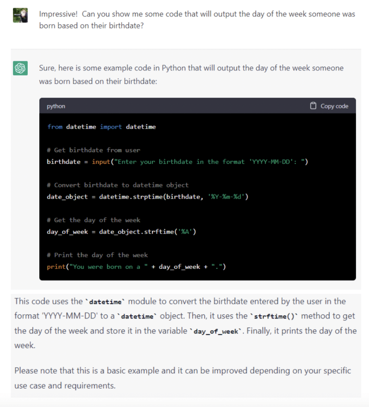This screenshot has height=407, width=369.
Task: Click the datetime.strptime code line
Action: point(147,197)
